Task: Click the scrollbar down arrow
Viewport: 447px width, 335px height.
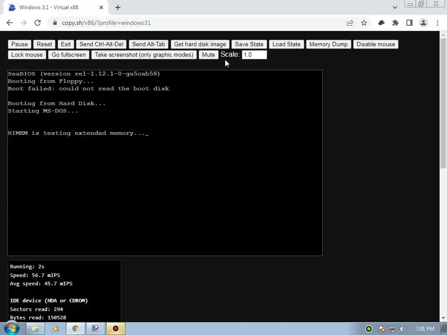Action: click(x=443, y=318)
